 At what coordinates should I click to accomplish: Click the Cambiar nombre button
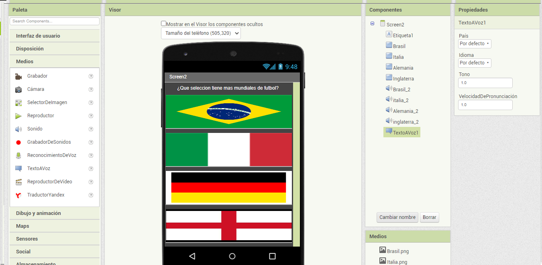click(397, 217)
